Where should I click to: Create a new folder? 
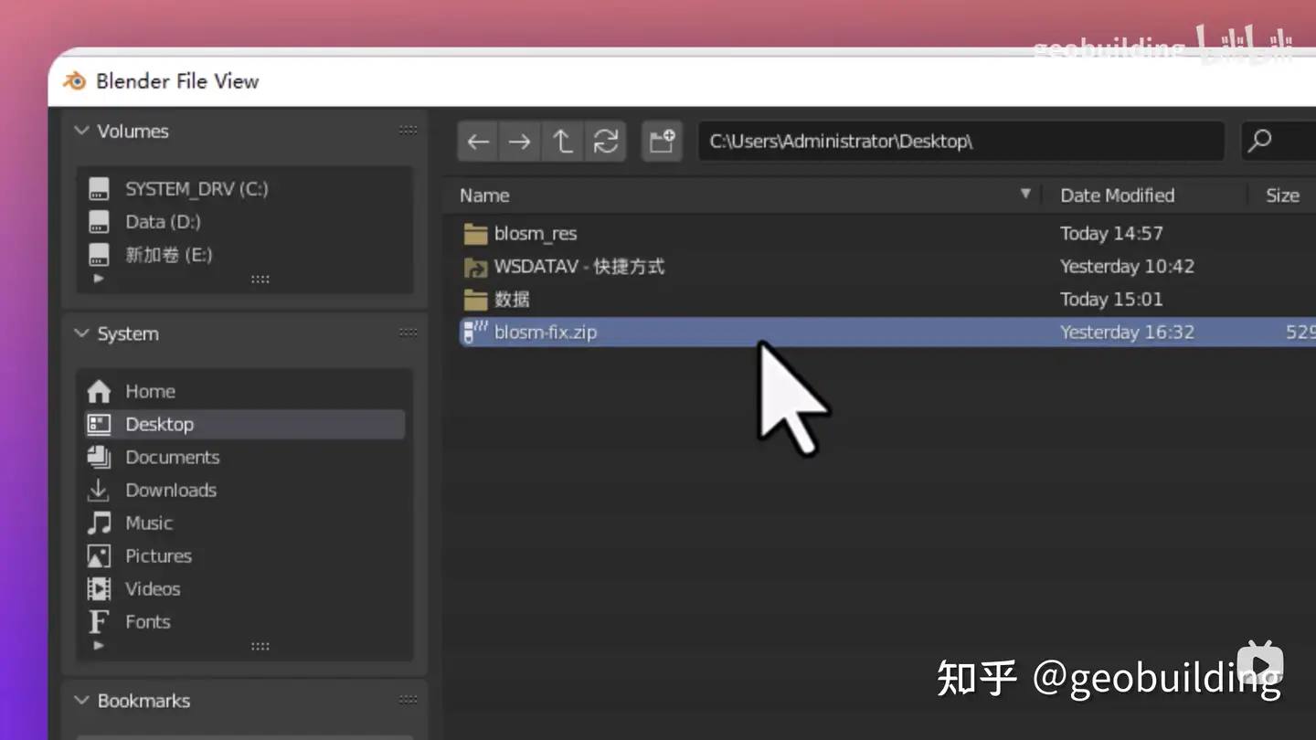click(x=662, y=142)
